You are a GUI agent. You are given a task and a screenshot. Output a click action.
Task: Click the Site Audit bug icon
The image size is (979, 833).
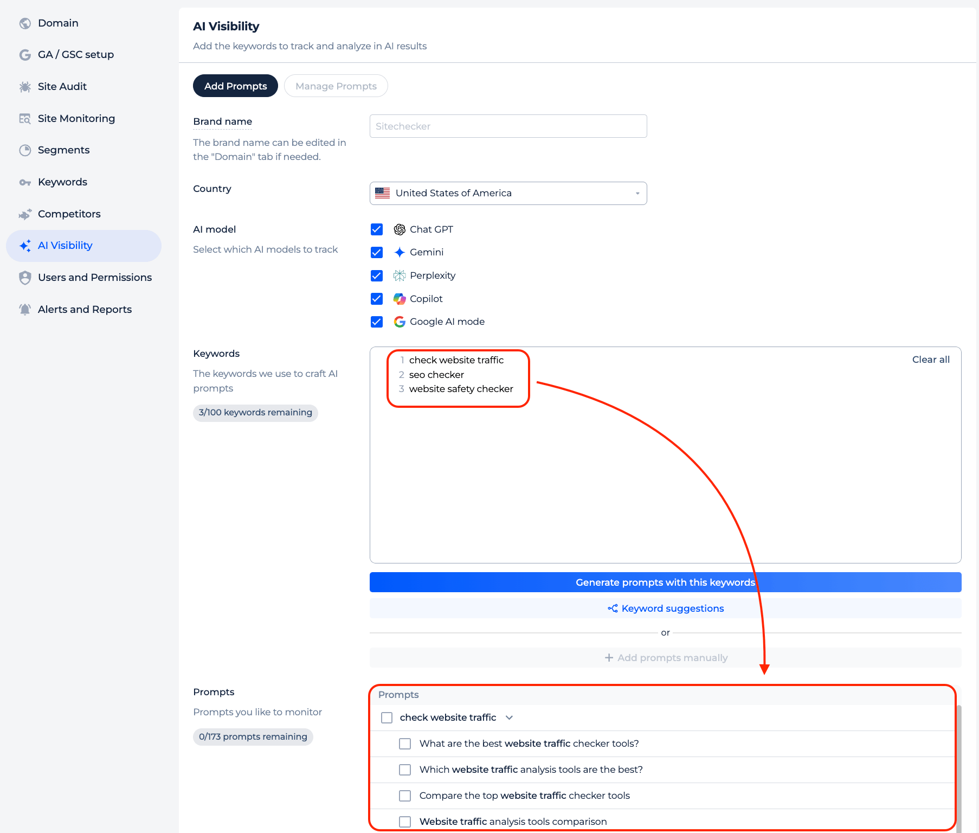point(25,87)
